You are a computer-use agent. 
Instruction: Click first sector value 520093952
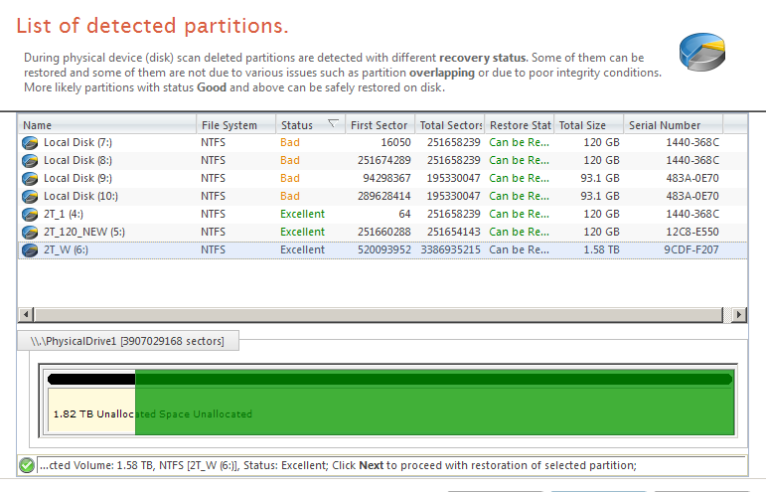click(x=383, y=250)
